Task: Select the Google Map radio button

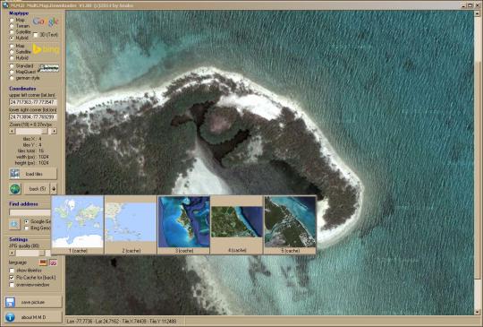Action: pos(12,20)
